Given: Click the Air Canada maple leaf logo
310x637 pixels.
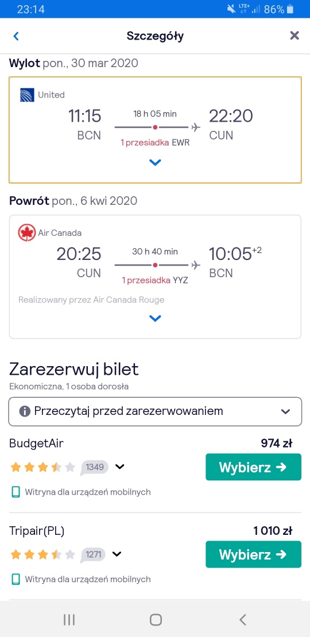Looking at the screenshot, I should tap(27, 233).
